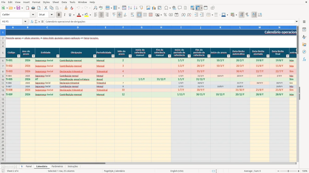Open the sidebar Navigator compass panel
The height and width of the screenshot is (173, 309).
pos(304,52)
